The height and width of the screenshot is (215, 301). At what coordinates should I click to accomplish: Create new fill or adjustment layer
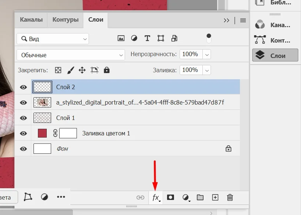click(186, 197)
